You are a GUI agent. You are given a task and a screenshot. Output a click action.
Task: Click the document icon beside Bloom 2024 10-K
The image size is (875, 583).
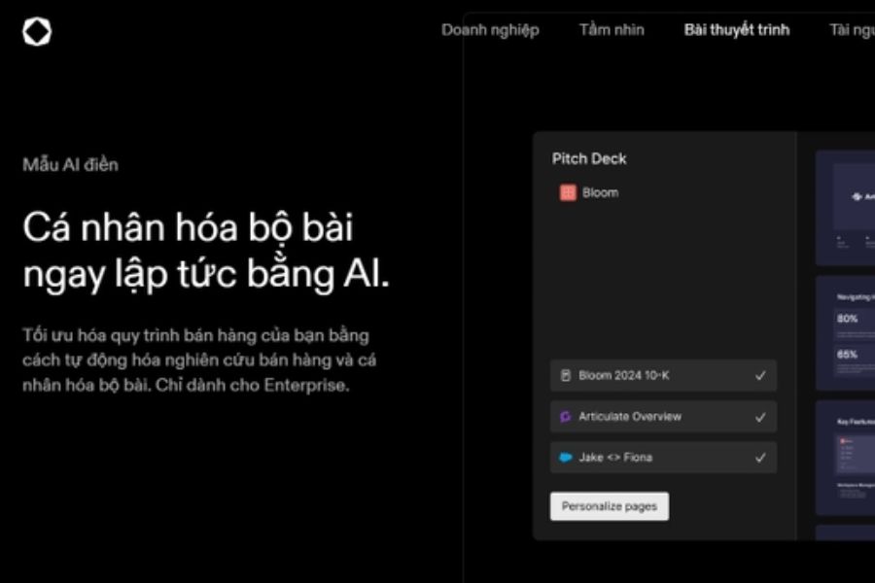pos(565,375)
